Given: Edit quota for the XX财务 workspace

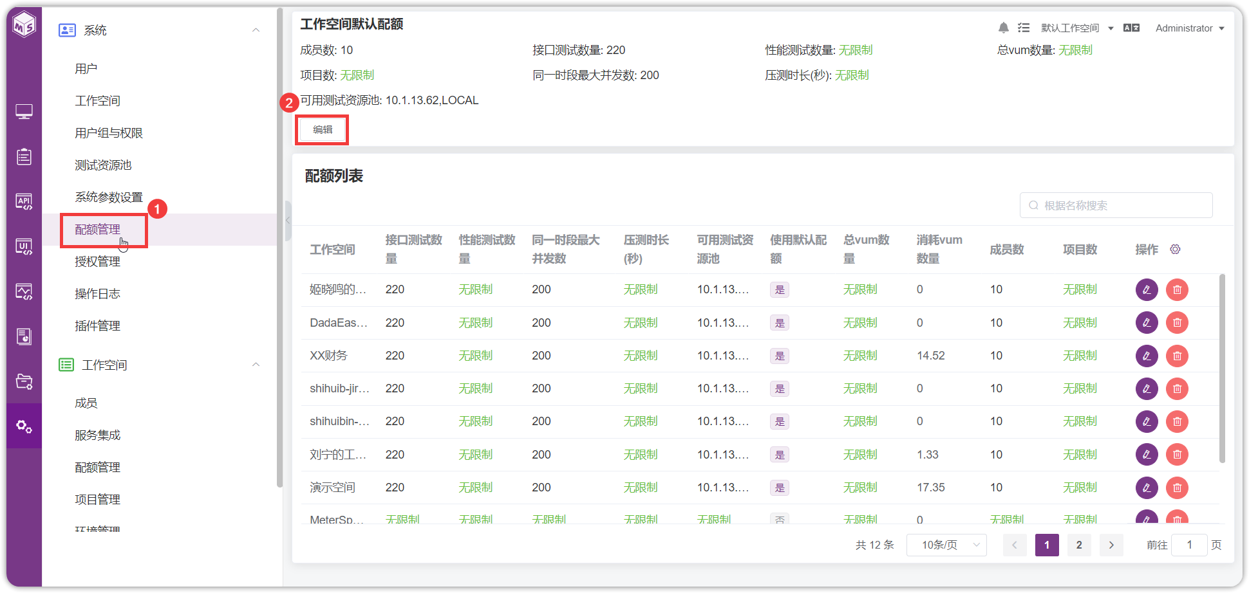Looking at the screenshot, I should coord(1147,356).
